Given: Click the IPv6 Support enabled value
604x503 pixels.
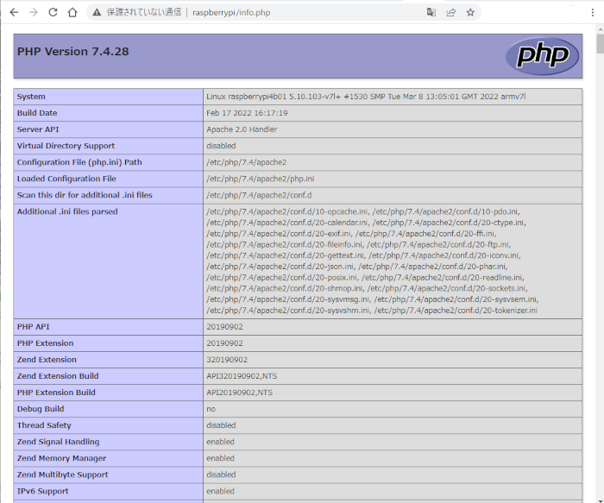Looking at the screenshot, I should (x=220, y=491).
